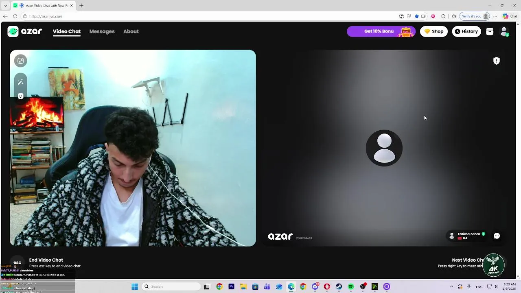Viewport: 521px width, 293px height.
Task: Open the Shop button
Action: click(x=433, y=31)
